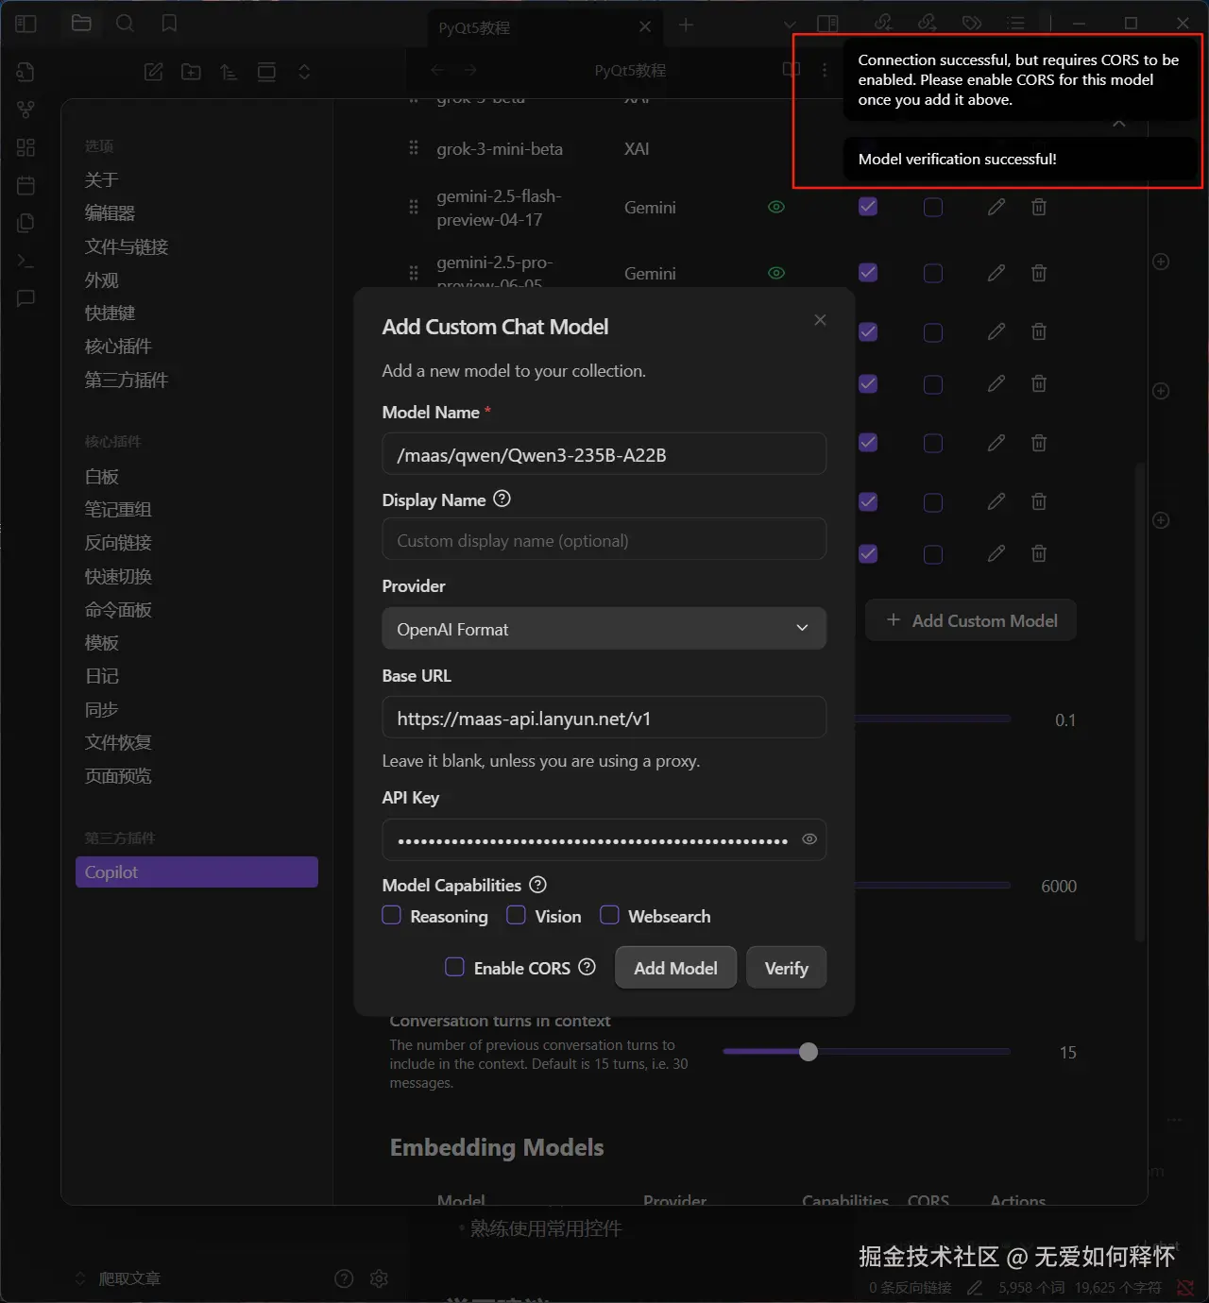Click the graph view sidebar icon

pyautogui.click(x=26, y=110)
